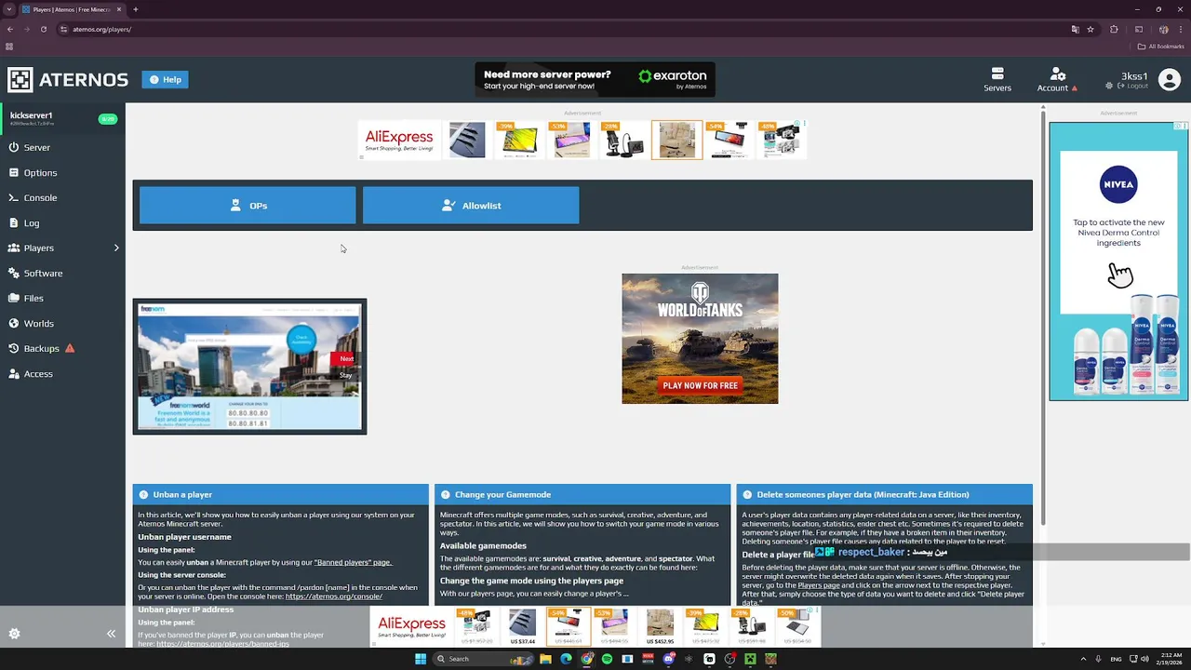Follow the Players page link in article
The height and width of the screenshot is (670, 1191).
coord(819,585)
